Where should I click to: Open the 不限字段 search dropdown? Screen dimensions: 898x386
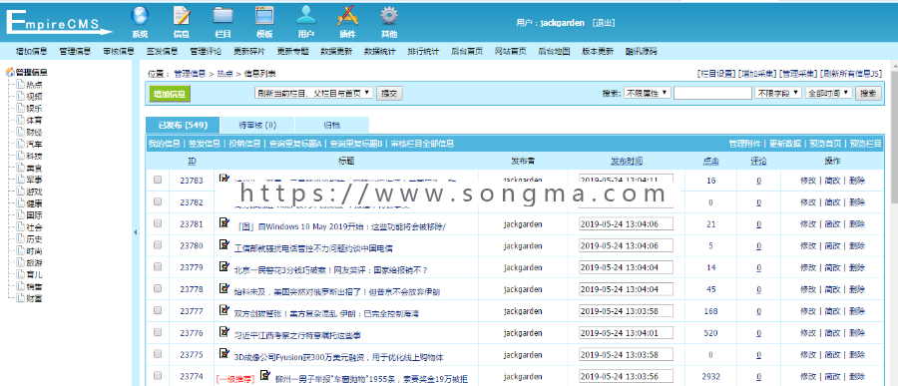point(778,93)
